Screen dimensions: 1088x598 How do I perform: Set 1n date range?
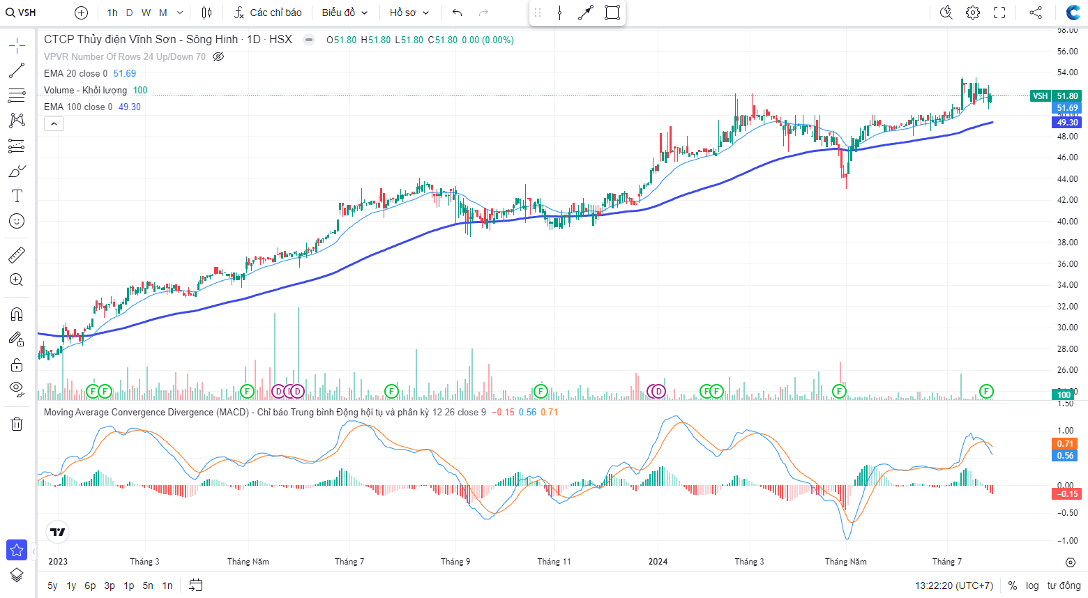point(167,585)
